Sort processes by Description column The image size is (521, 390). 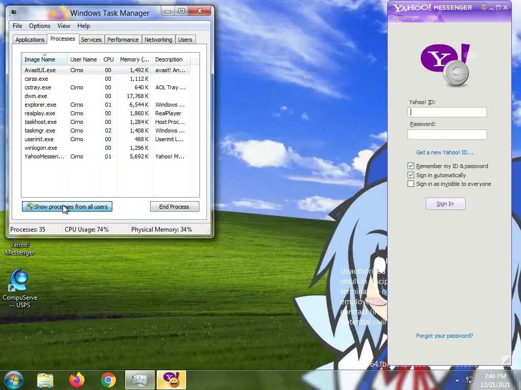pyautogui.click(x=171, y=59)
